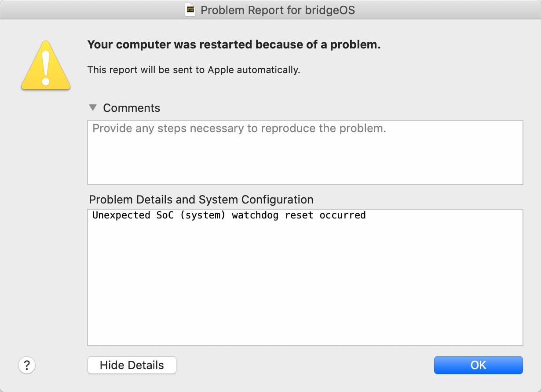
Task: Click the document proxy icon in title bar
Action: click(x=190, y=10)
